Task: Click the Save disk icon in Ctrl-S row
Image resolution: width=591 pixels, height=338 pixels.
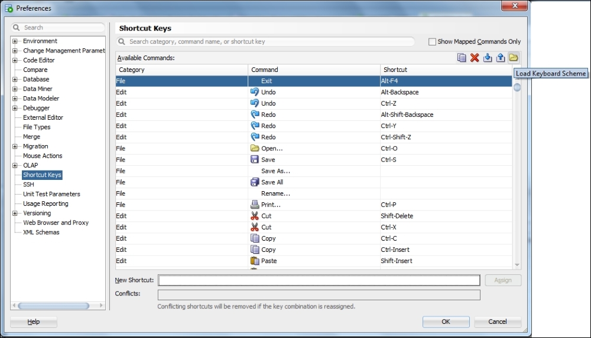Action: pyautogui.click(x=255, y=160)
